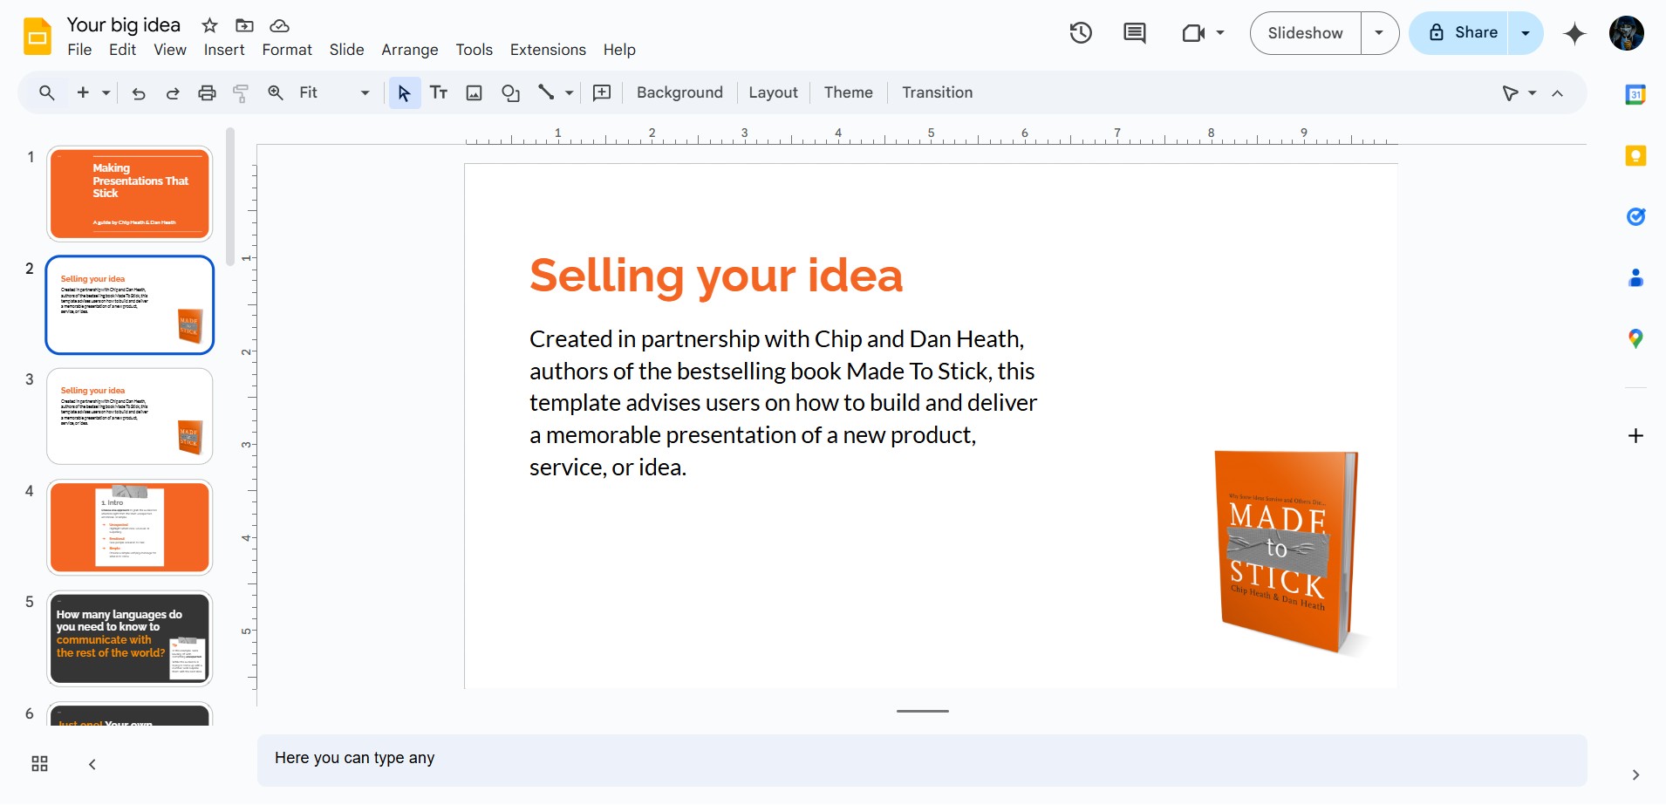Open the Share options dropdown arrow
This screenshot has width=1666, height=805.
point(1526,33)
